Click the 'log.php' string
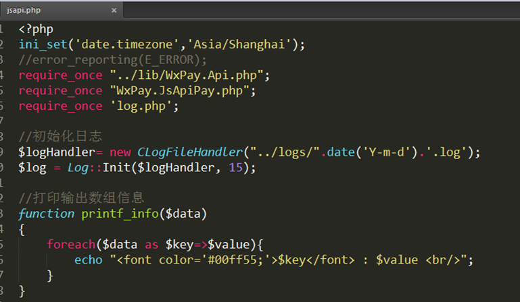This screenshot has width=520, height=302. click(x=141, y=107)
